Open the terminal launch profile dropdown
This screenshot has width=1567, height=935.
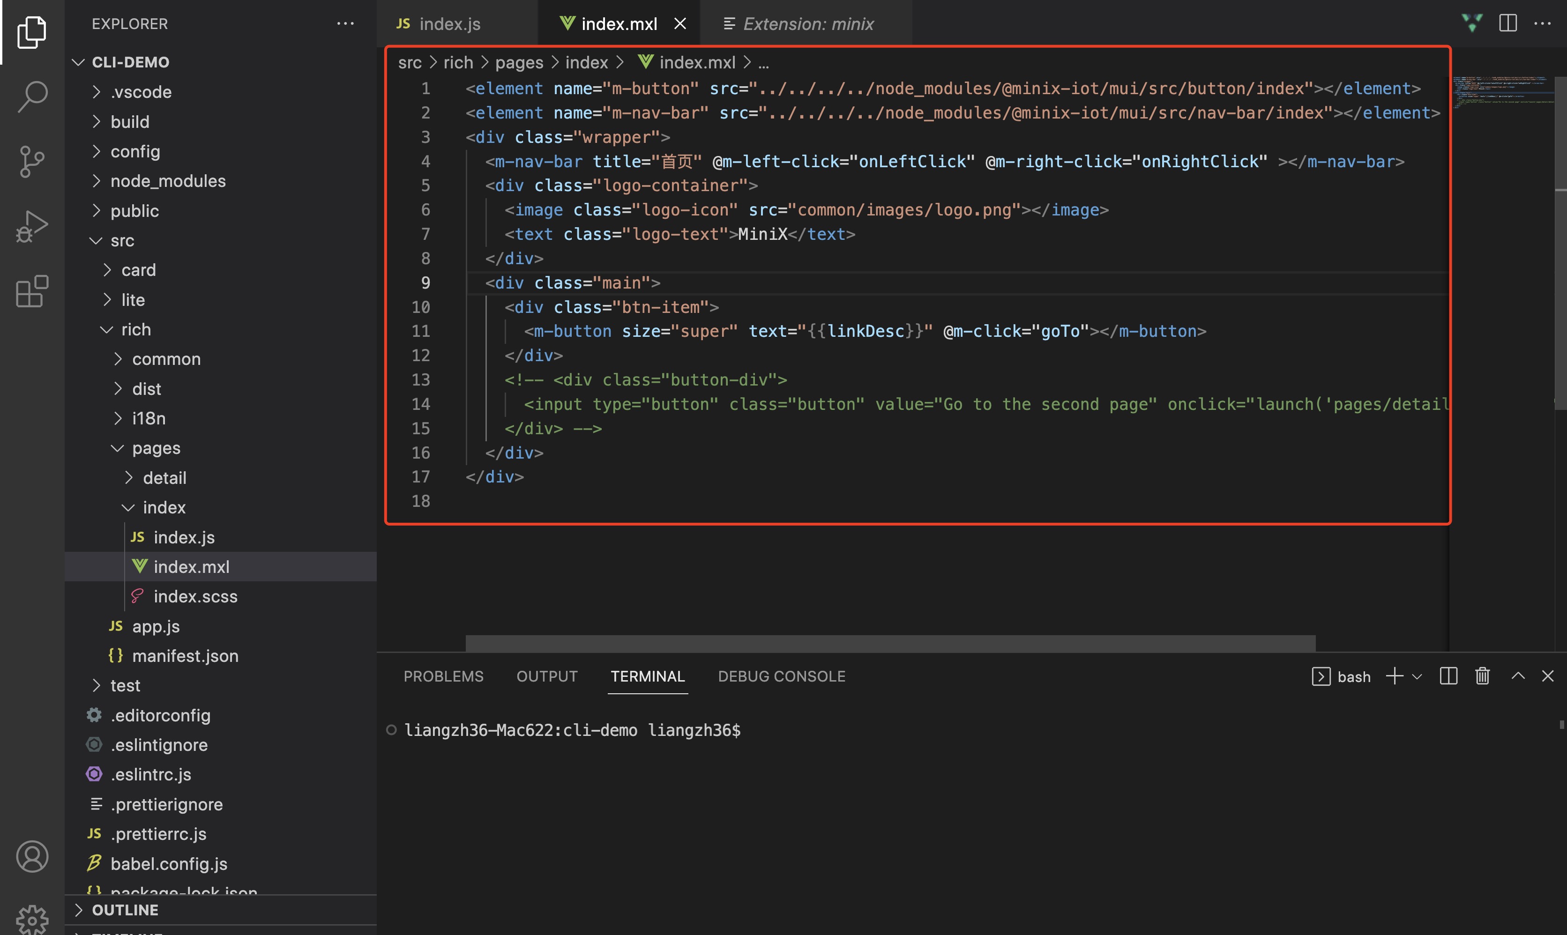click(1417, 677)
